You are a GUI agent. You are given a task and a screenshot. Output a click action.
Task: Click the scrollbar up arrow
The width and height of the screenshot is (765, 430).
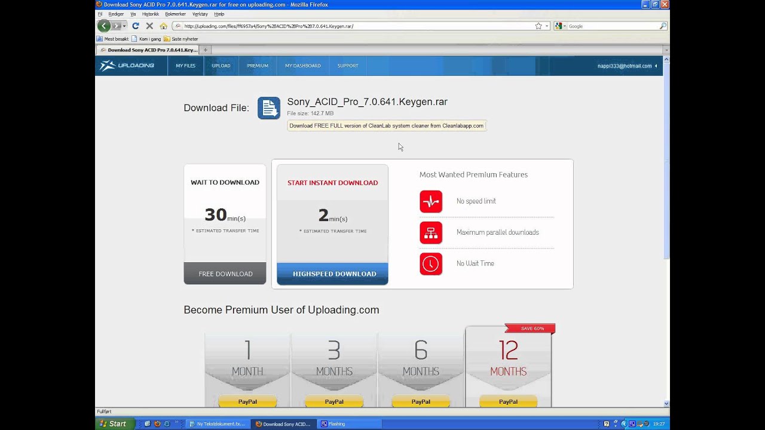point(666,59)
